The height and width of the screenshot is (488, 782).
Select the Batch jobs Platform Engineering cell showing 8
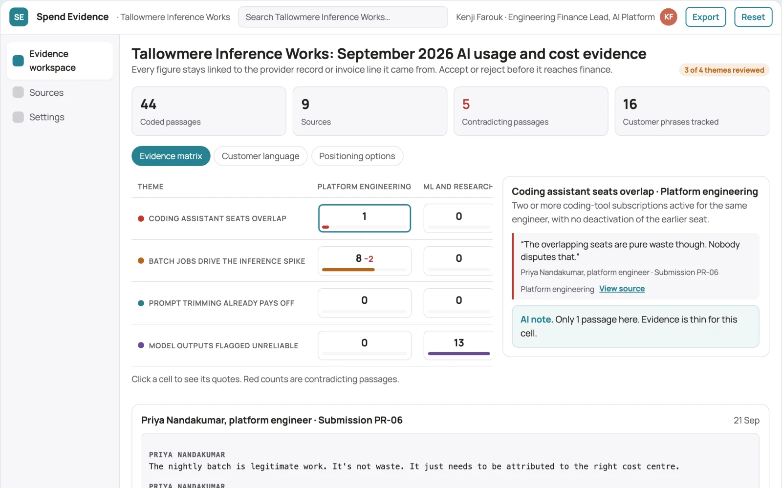pyautogui.click(x=364, y=261)
